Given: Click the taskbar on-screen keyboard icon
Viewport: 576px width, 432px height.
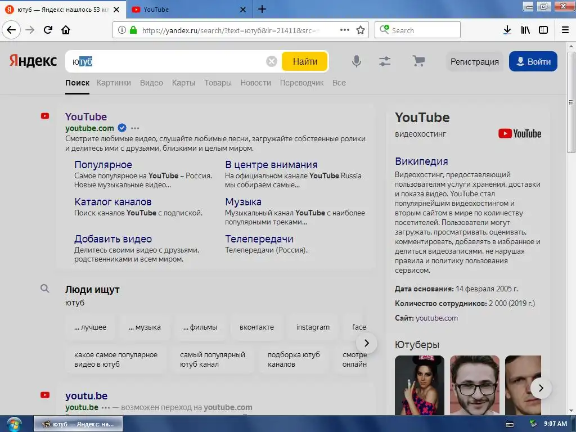Looking at the screenshot, I should tap(510, 424).
